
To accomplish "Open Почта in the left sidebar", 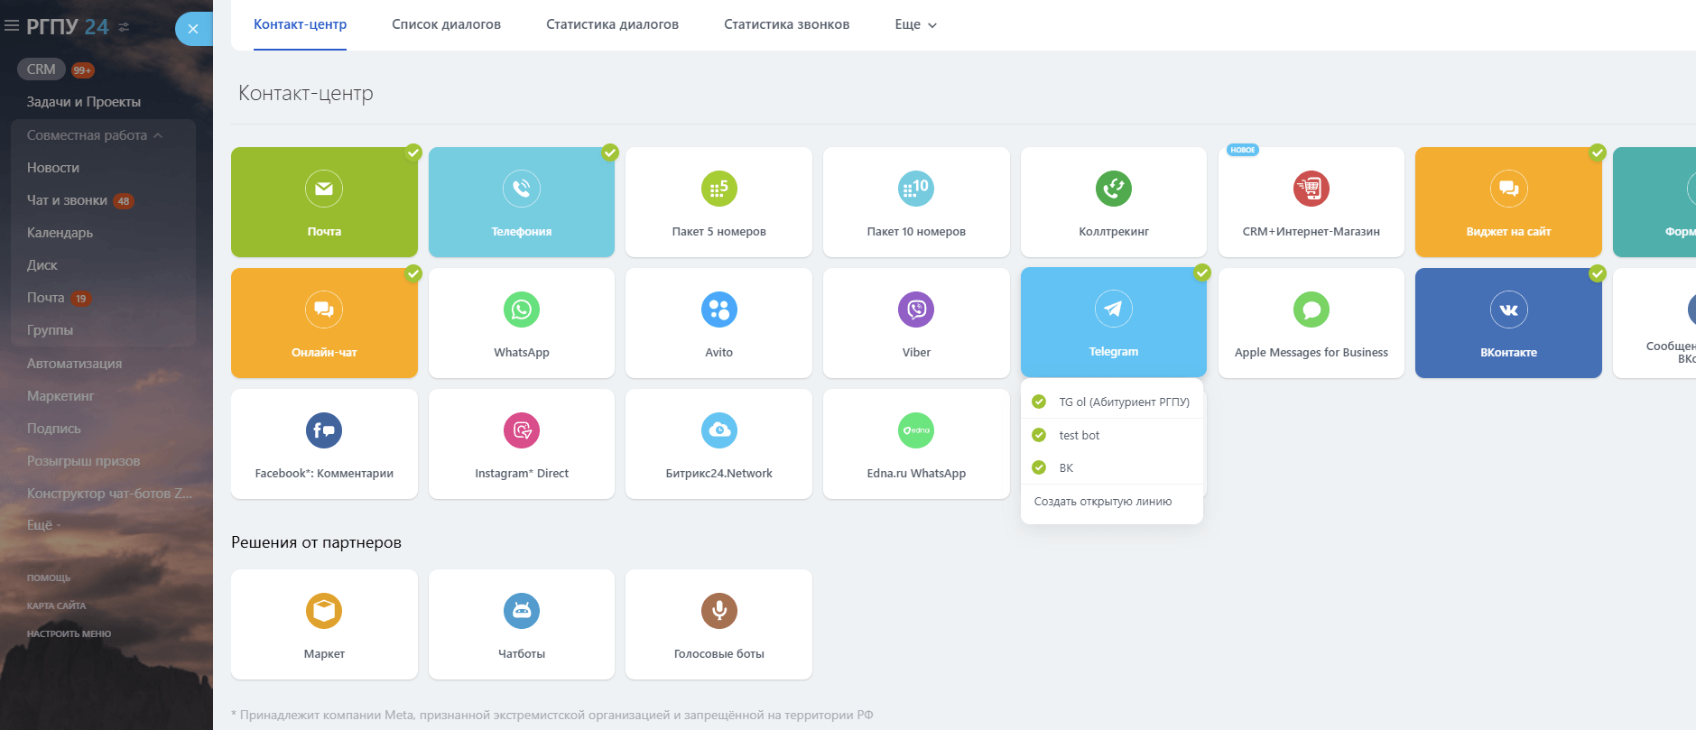I will tap(45, 298).
